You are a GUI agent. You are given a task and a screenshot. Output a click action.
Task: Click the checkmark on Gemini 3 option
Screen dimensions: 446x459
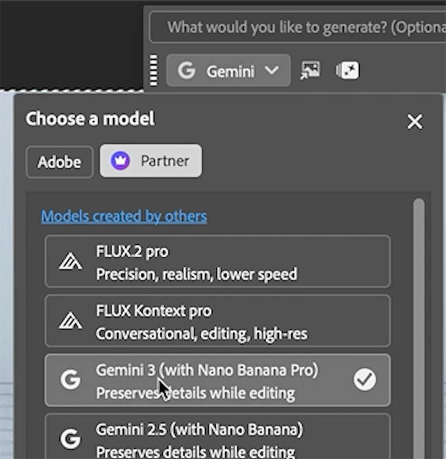pyautogui.click(x=365, y=381)
